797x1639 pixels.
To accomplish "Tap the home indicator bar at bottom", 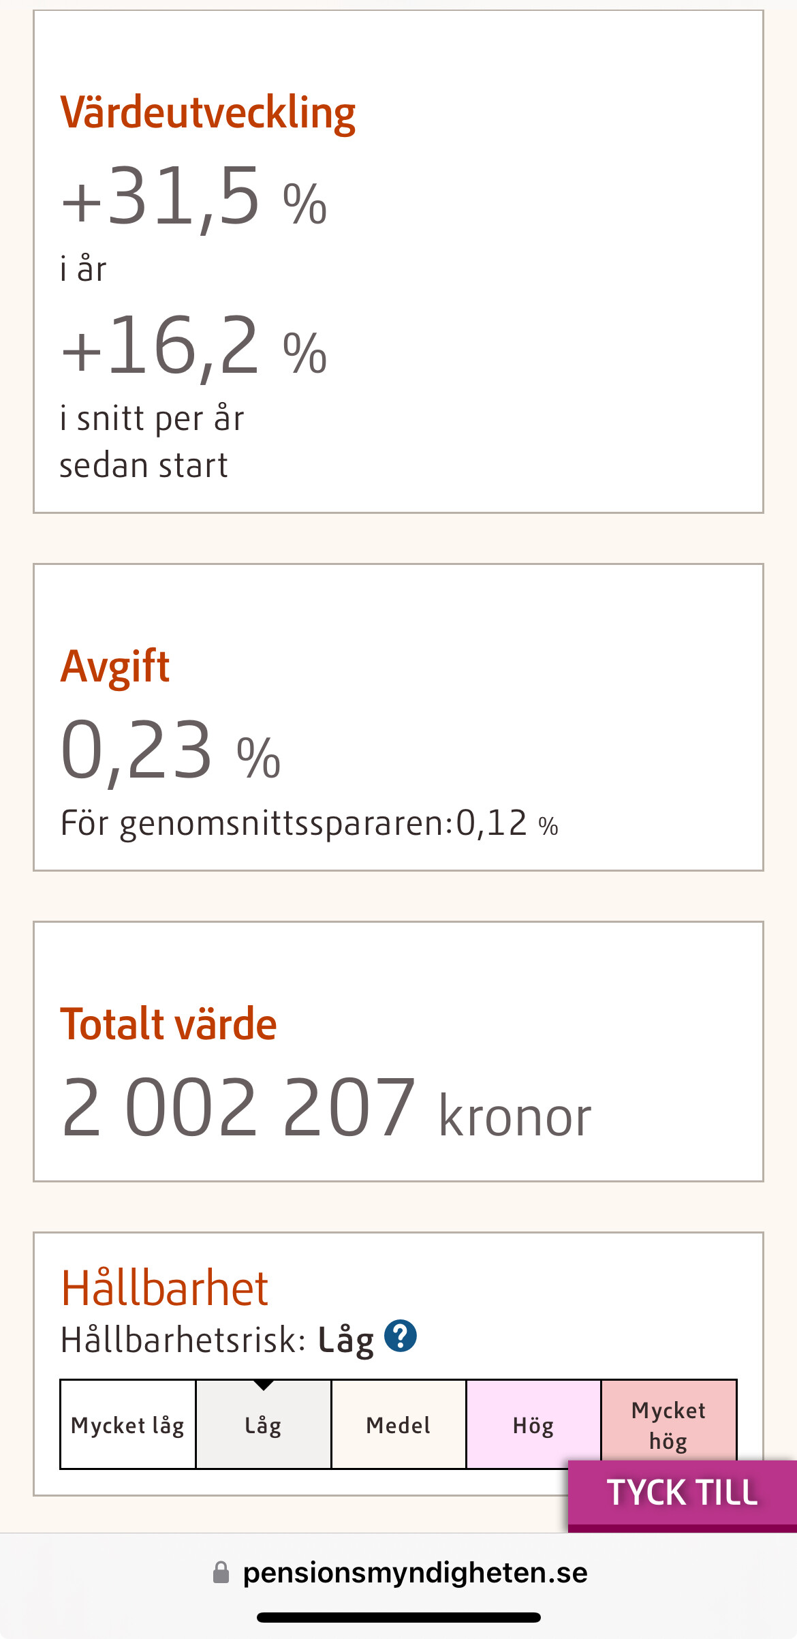I will (x=398, y=1617).
